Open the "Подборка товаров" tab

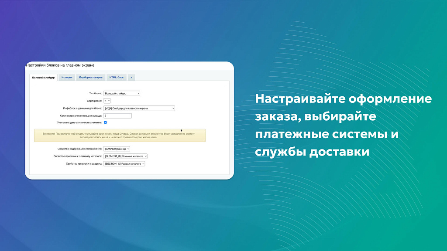click(x=91, y=77)
